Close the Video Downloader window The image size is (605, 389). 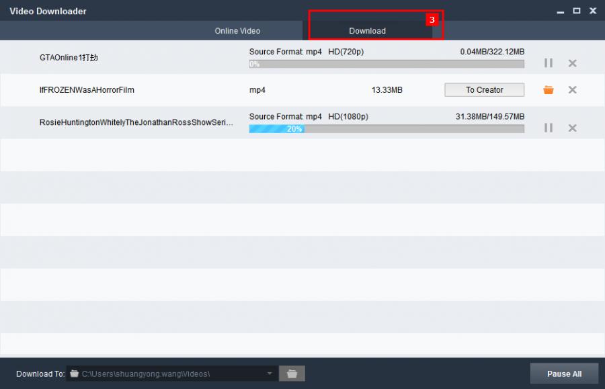point(593,11)
